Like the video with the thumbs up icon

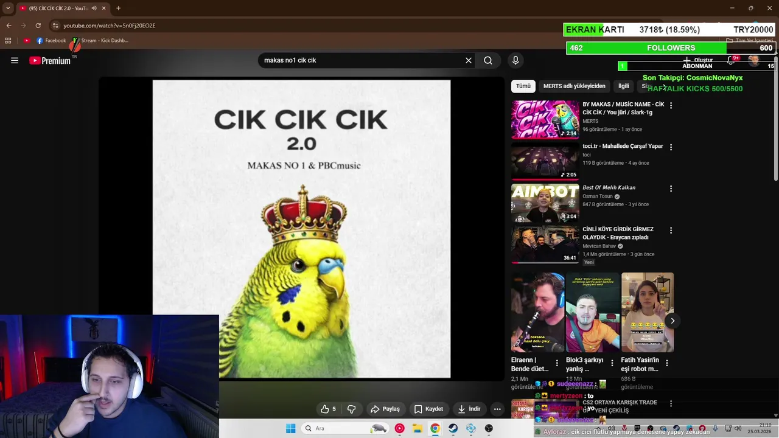pyautogui.click(x=329, y=409)
